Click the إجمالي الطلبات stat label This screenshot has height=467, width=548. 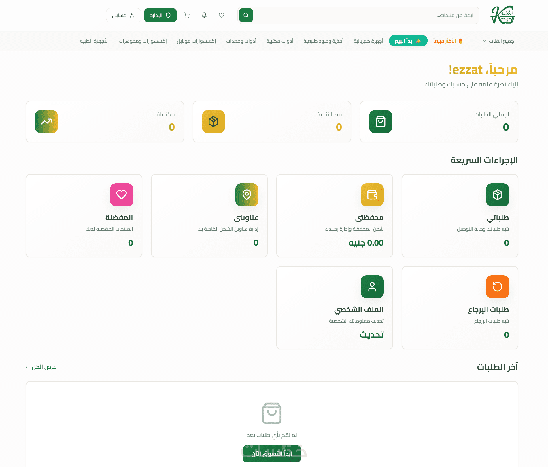[x=492, y=115]
